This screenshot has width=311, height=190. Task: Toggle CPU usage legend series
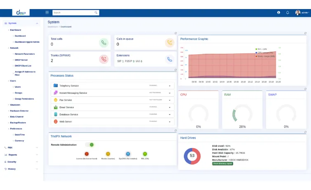pos(264,53)
